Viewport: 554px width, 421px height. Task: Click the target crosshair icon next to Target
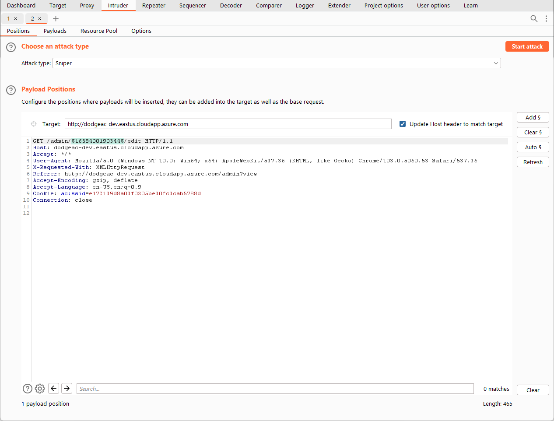34,124
